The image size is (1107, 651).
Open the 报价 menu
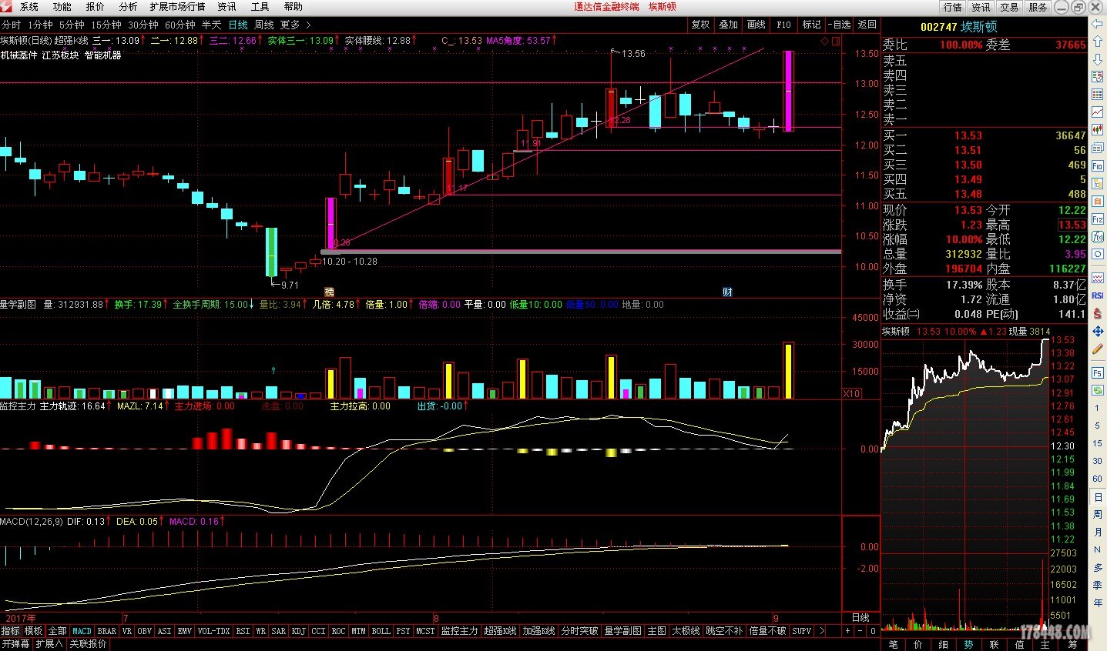coord(96,7)
